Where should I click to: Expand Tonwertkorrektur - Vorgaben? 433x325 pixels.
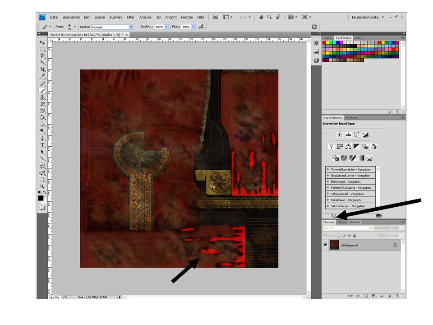[328, 169]
